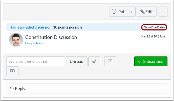
Task: Click the pencil icon on Edit
Action: pyautogui.click(x=142, y=12)
